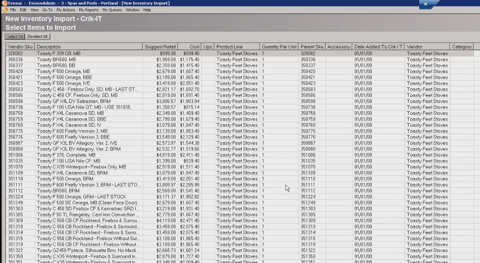Click Toasty F X4L Casanova SD, MB
The width and height of the screenshot is (480, 263).
(70, 113)
